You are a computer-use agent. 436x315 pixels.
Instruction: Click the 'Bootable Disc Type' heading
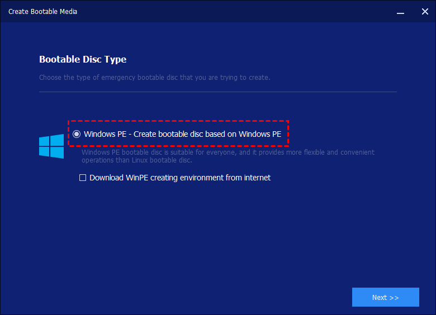[83, 59]
